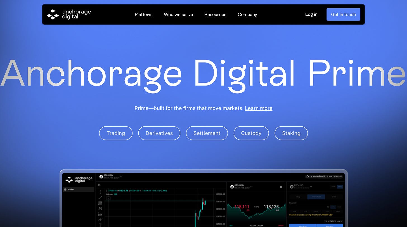Select the crosshair cursor chart tool
The image size is (407, 227).
point(100,192)
